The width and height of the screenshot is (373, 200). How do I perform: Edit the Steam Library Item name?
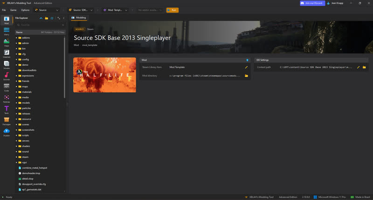[246, 67]
